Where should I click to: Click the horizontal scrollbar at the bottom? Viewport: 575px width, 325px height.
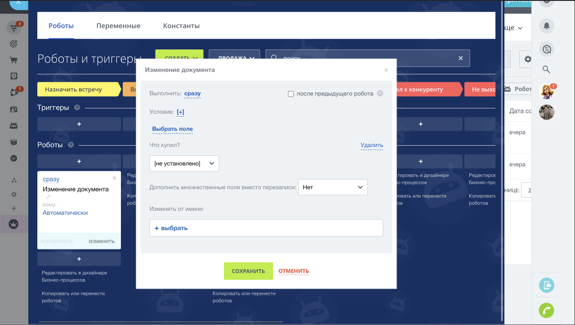pos(161,322)
